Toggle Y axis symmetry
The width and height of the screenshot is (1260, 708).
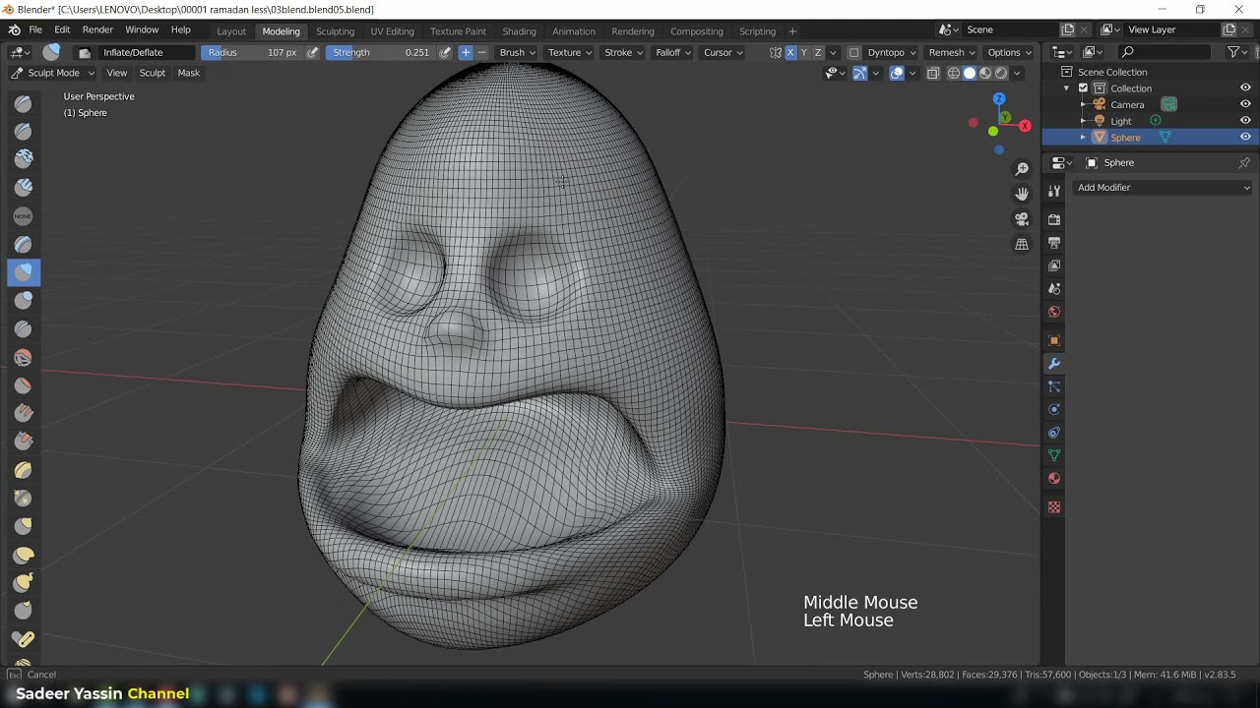[803, 53]
